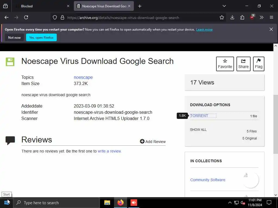Dismiss notification with Not now
The image size is (278, 208).
point(14,37)
